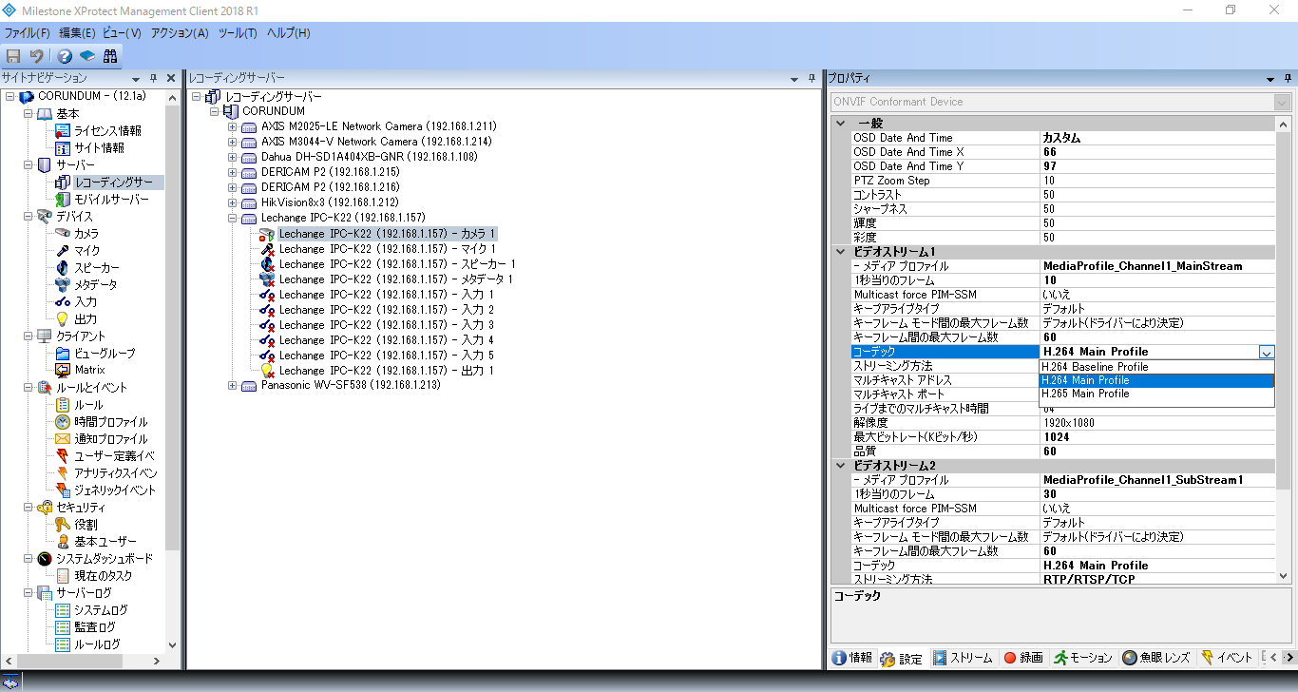The image size is (1298, 692).
Task: Open アクション(A) menu
Action: tap(180, 33)
